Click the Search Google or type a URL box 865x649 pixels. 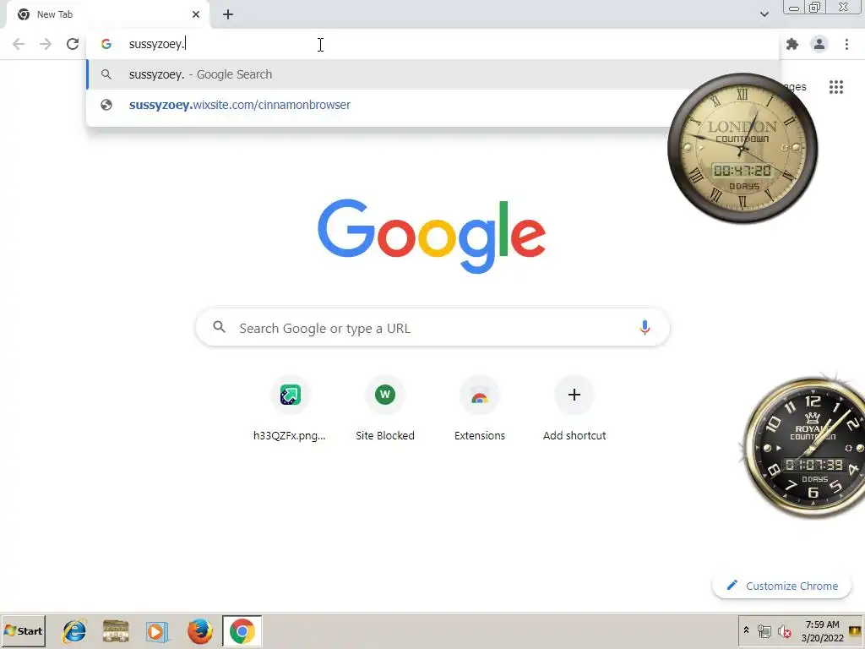tap(432, 327)
